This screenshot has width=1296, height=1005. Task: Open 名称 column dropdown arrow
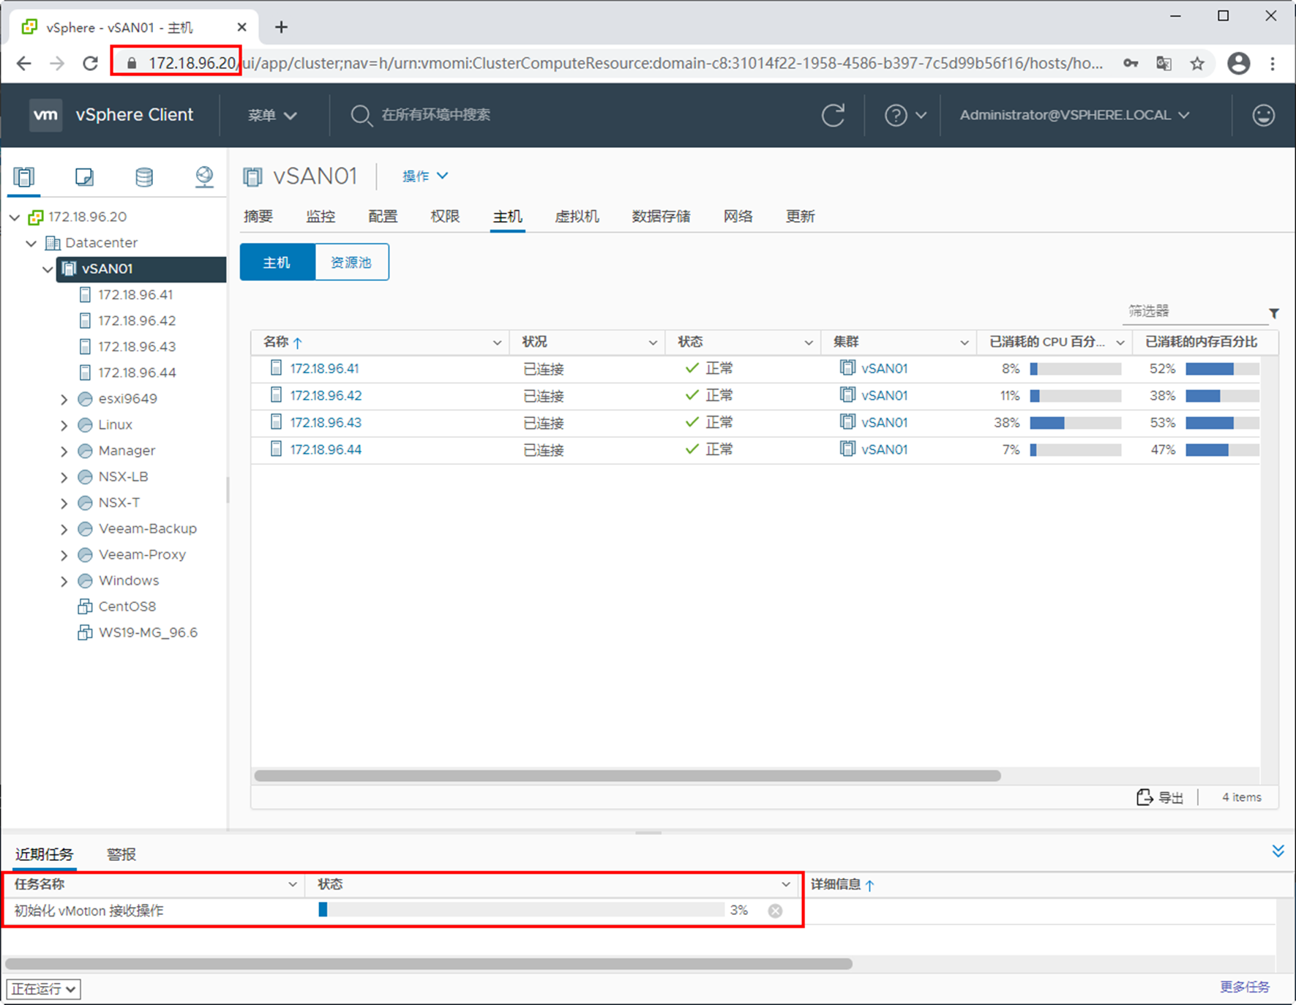coord(497,343)
